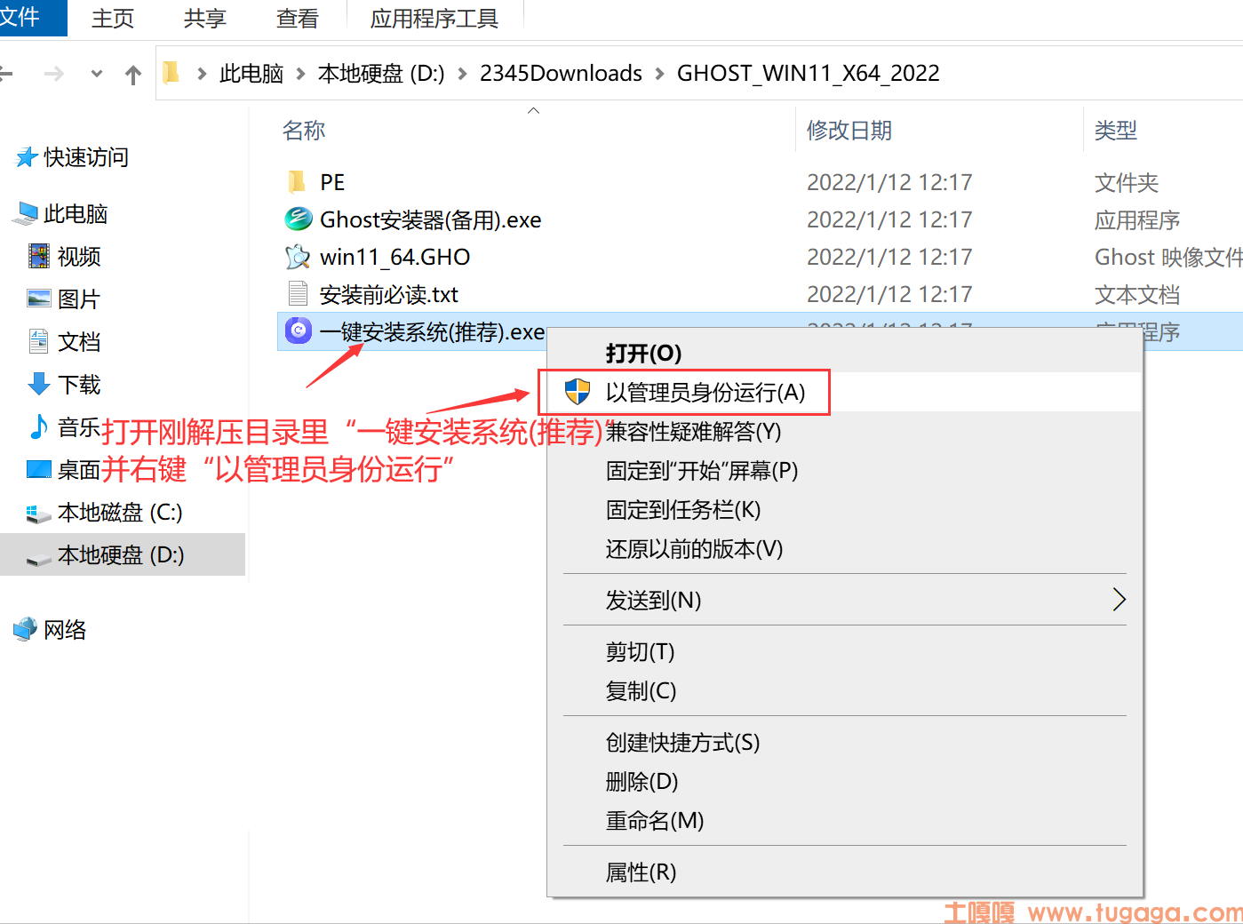
Task: Choose 剪切(T) in context menu
Action: pyautogui.click(x=845, y=651)
